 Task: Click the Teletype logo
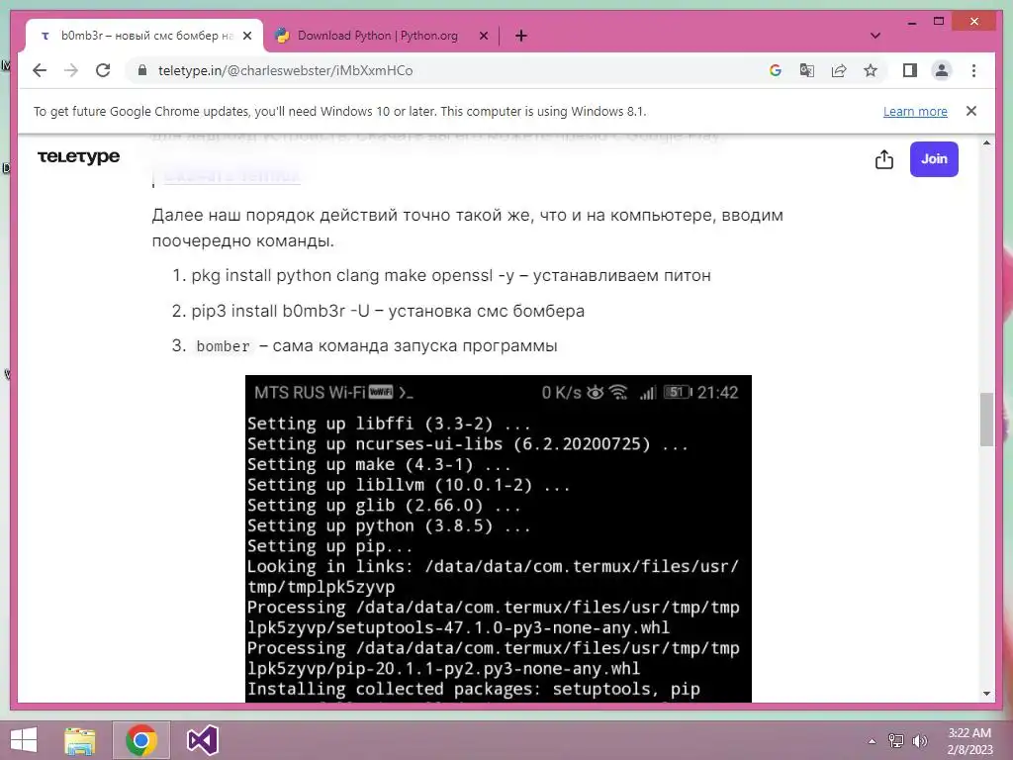[79, 157]
